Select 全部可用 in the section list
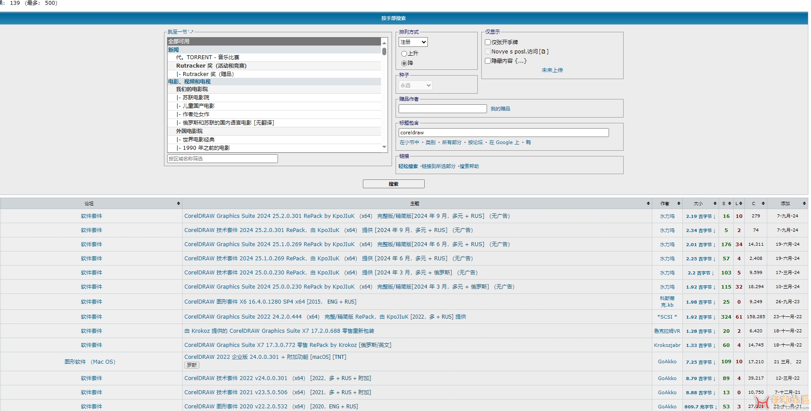Viewport: 811px width, 411px height. (x=274, y=42)
